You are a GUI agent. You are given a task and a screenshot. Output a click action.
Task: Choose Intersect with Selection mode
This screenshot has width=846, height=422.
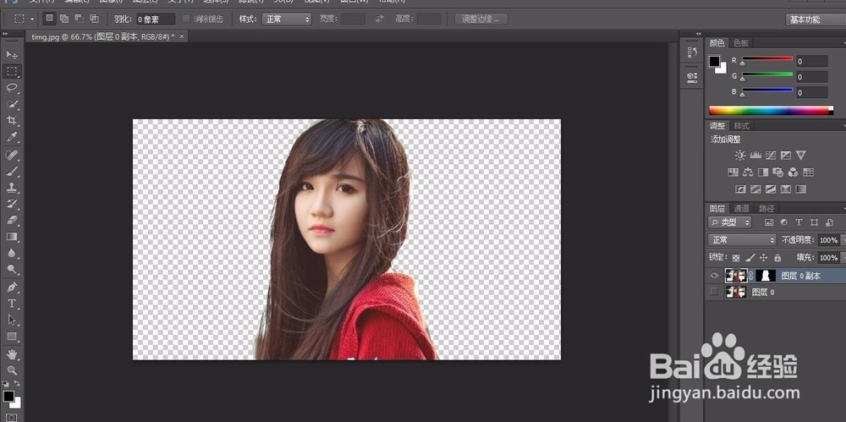(95, 19)
